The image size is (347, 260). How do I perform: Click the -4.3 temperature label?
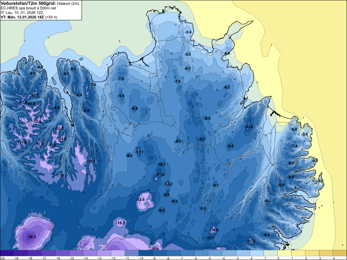(314, 161)
